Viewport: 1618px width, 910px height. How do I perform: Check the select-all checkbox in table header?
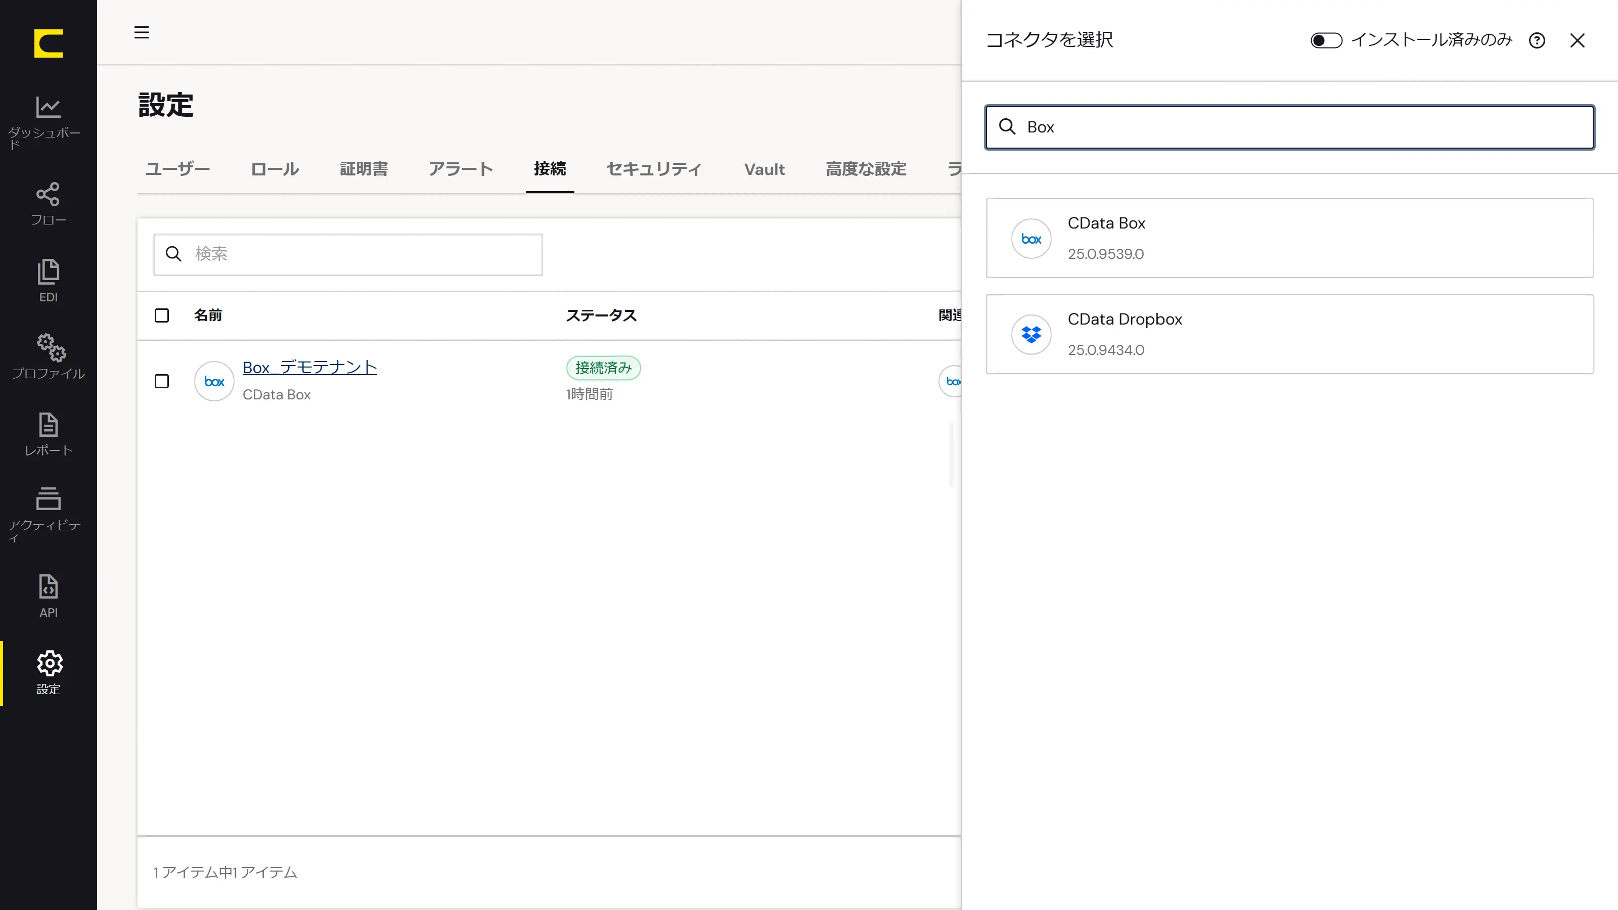point(162,315)
